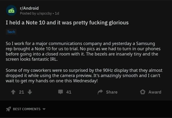Open the r/Android subreddit link
This screenshot has height=118, width=172.
click(29, 8)
